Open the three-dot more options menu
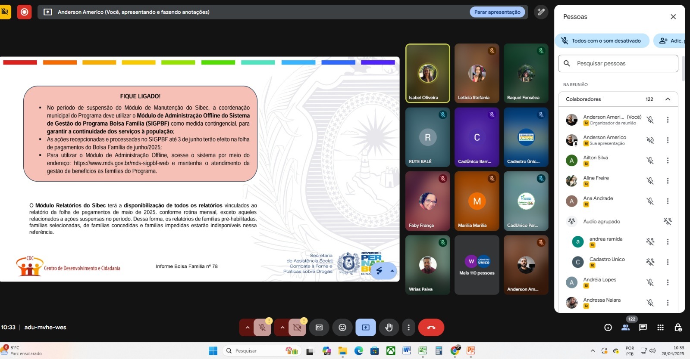 tap(408, 328)
